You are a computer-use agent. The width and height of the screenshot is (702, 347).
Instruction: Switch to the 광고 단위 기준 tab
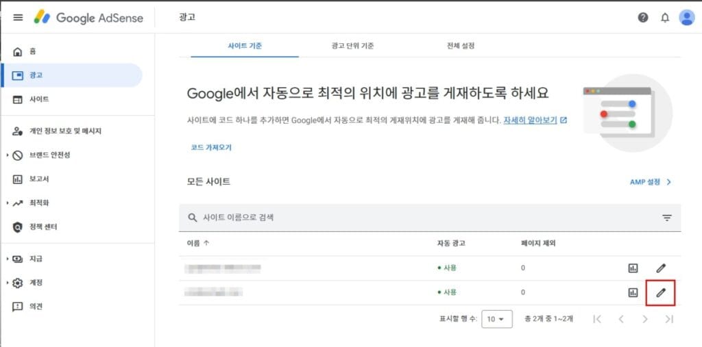[353, 46]
